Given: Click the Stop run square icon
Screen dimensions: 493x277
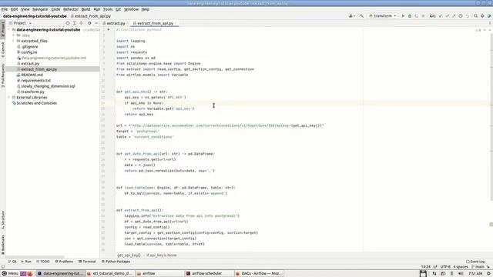Looking at the screenshot, I should coord(423,15).
